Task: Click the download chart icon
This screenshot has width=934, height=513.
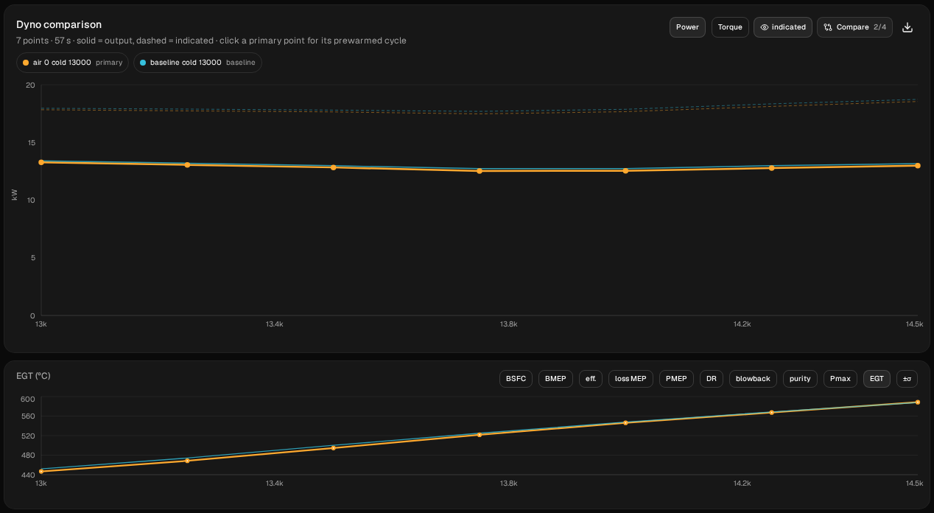Action: tap(907, 27)
